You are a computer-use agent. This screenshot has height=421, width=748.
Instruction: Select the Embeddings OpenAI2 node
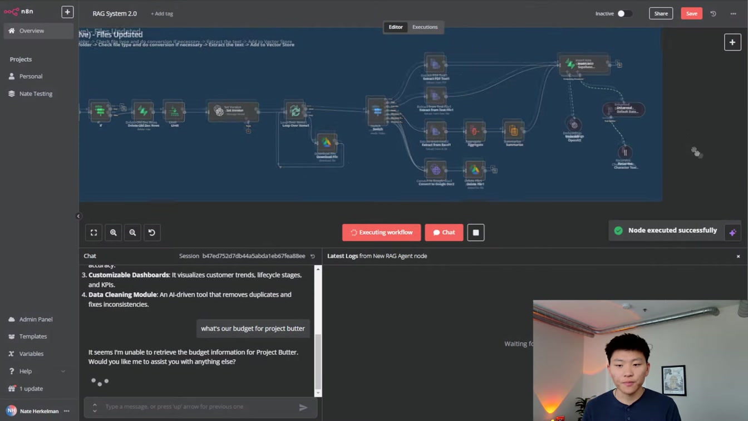[574, 125]
